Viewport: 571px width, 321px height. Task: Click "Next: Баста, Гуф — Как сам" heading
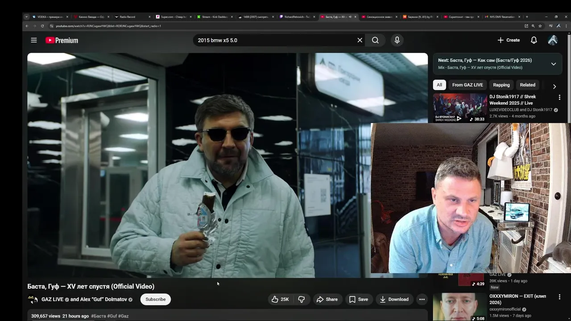point(485,60)
